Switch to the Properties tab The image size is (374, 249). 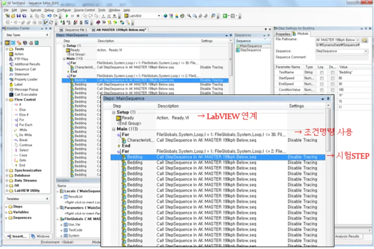coord(283,34)
